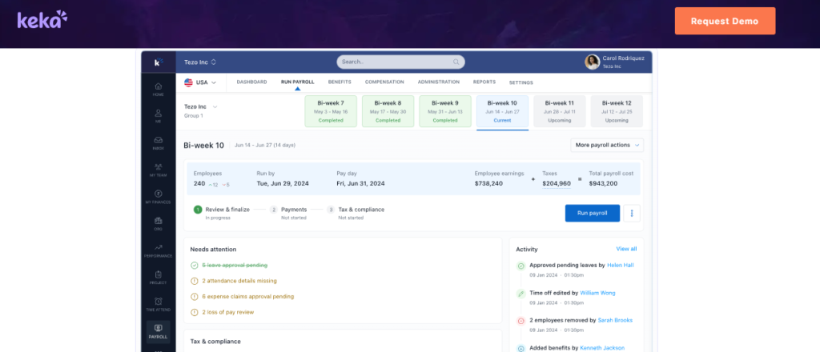Screen dimensions: 820x352
Task: Click View all in the Activity panel
Action: pyautogui.click(x=626, y=249)
